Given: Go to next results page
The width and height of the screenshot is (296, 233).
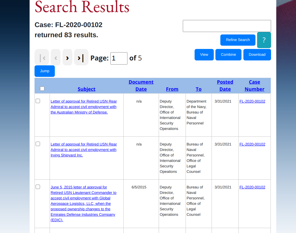Looking at the screenshot, I should coord(67,57).
